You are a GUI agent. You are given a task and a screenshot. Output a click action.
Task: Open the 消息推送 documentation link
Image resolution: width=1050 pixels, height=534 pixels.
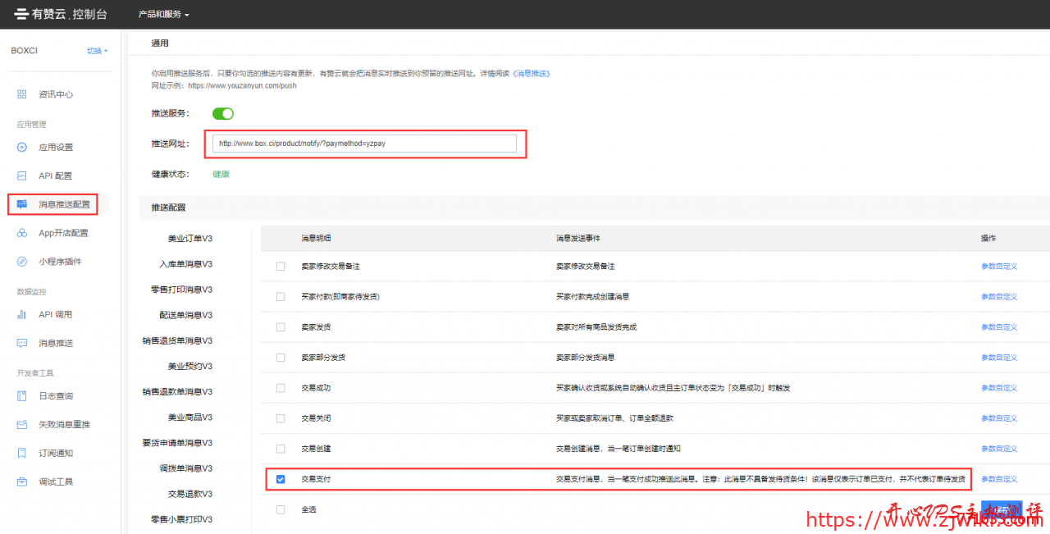pos(531,73)
